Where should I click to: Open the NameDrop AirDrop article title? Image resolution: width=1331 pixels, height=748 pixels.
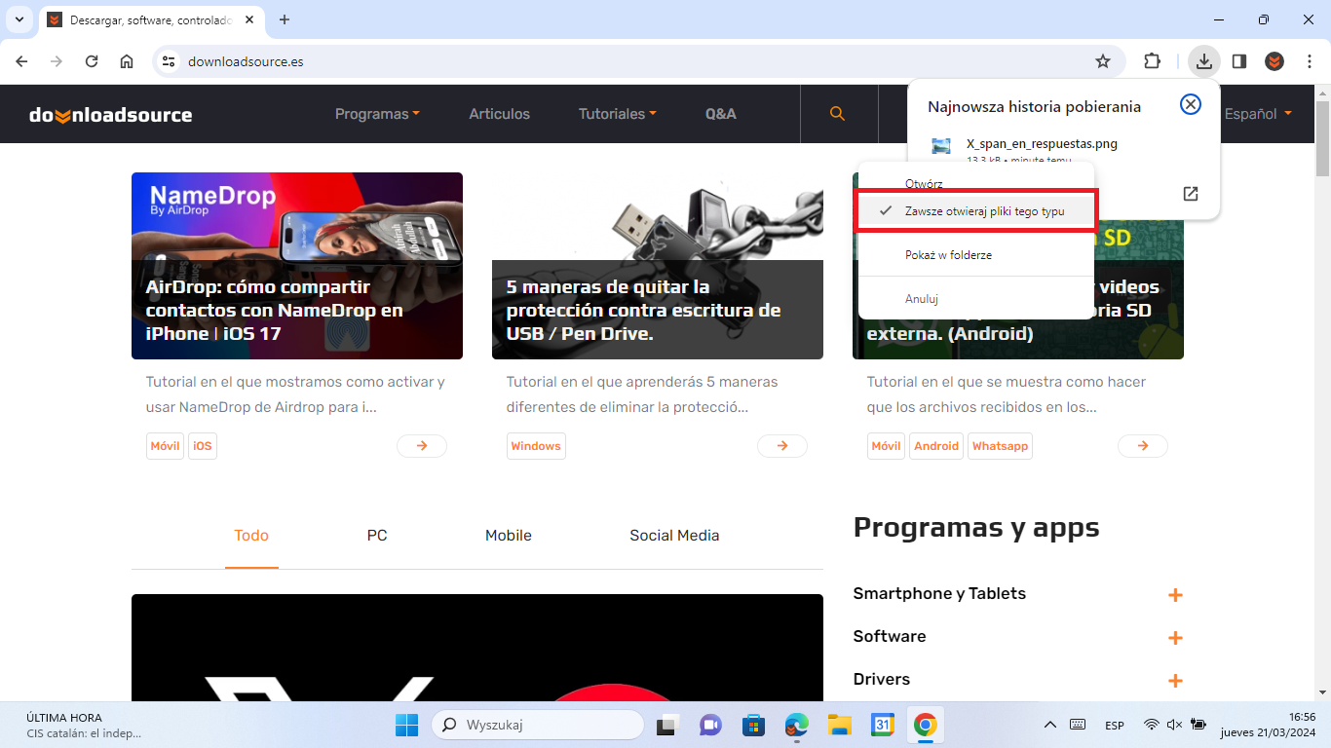tap(275, 310)
